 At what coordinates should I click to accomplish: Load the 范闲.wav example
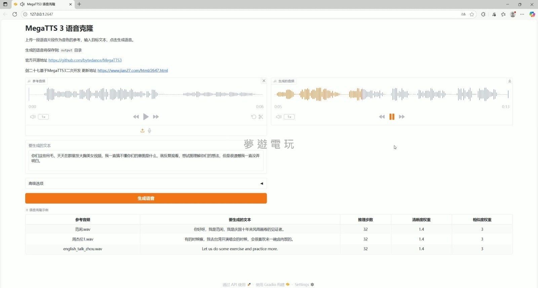click(x=83, y=229)
